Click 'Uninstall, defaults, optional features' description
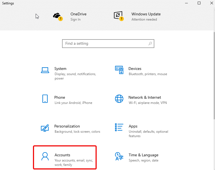 [x=148, y=134]
